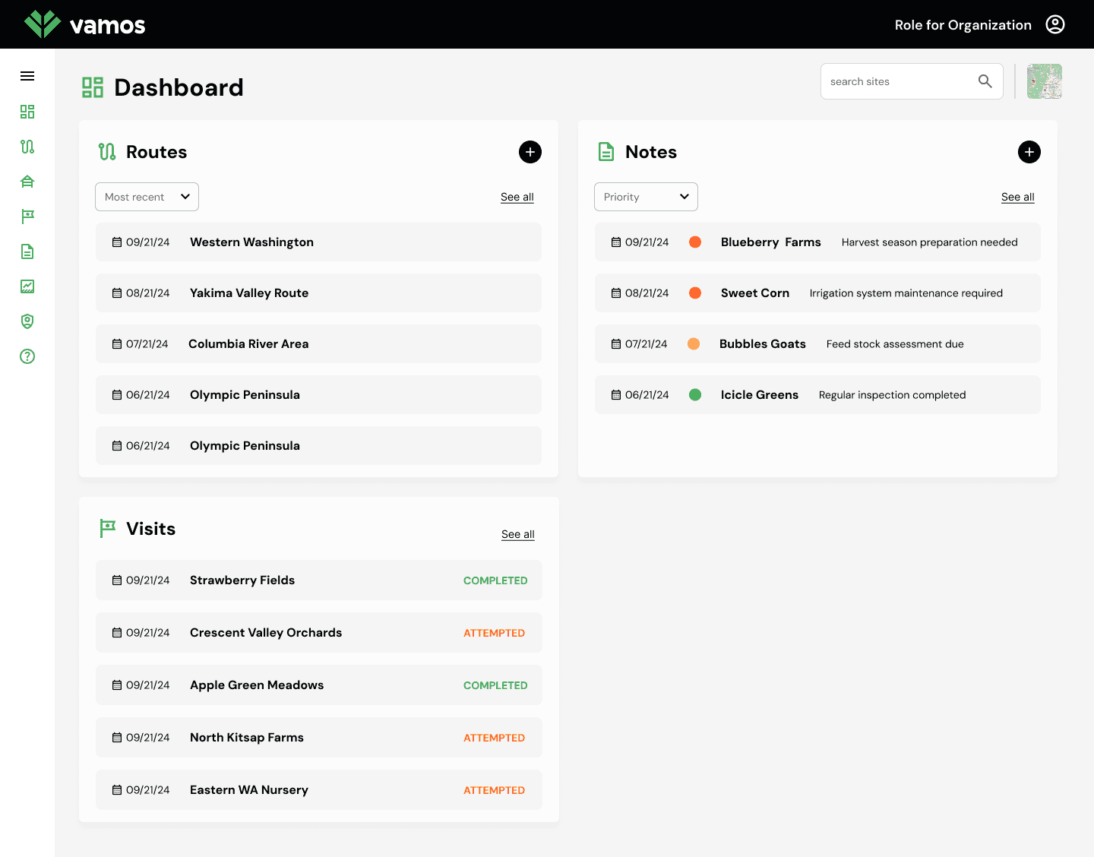Click the 07/21/24 date on Columbia River Area
This screenshot has height=857, width=1094.
(x=147, y=344)
